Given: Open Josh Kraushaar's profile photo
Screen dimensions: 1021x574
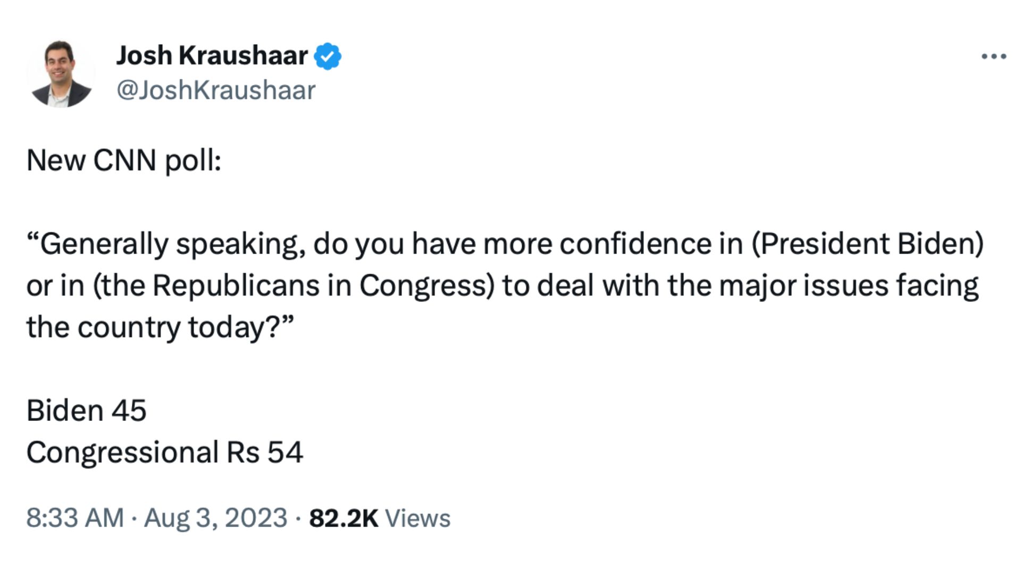Looking at the screenshot, I should (x=60, y=73).
